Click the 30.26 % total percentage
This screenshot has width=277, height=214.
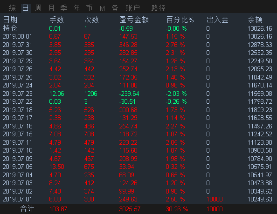177,209
